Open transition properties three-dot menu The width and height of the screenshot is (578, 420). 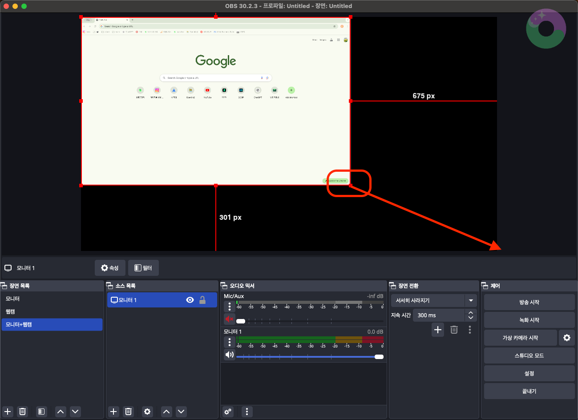coord(470,330)
